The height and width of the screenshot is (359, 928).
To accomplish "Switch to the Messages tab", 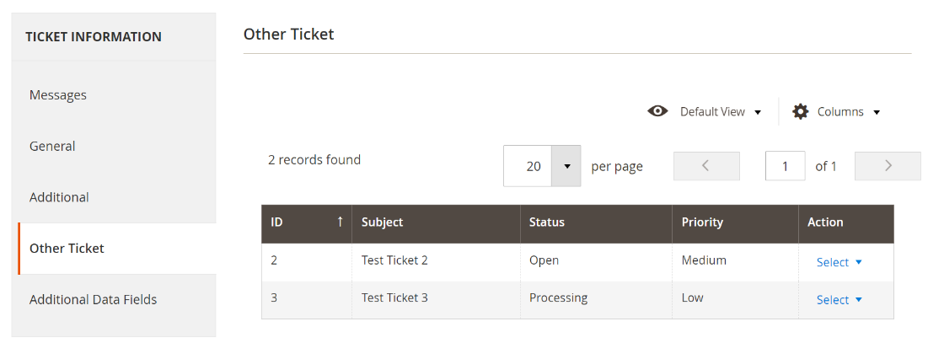I will (x=58, y=95).
